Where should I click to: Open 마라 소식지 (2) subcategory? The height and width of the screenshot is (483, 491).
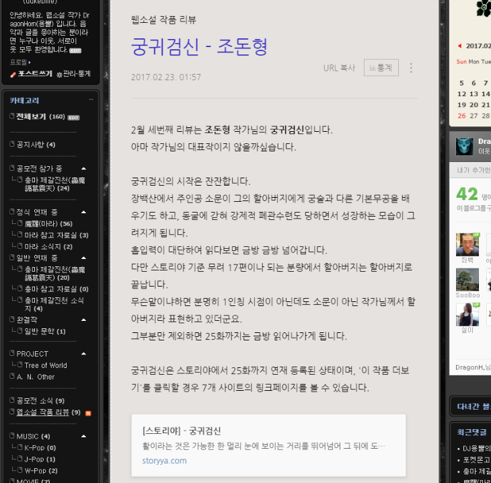(x=48, y=247)
